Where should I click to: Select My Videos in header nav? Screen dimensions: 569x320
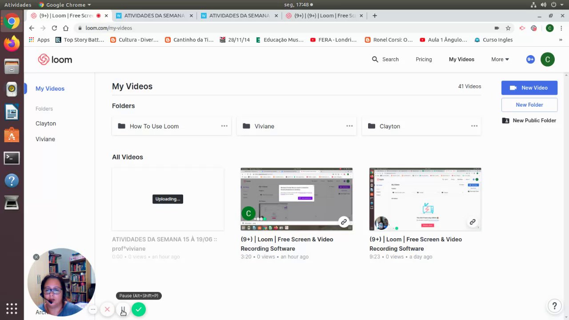[461, 59]
